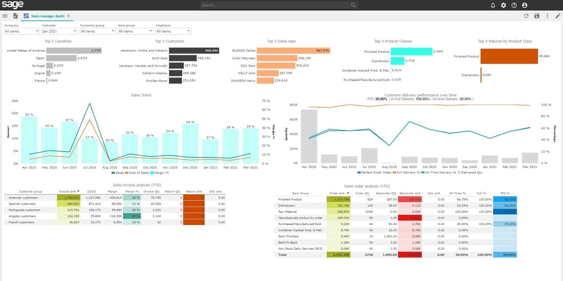Toggle the Cost of Sales legend series

137,173
